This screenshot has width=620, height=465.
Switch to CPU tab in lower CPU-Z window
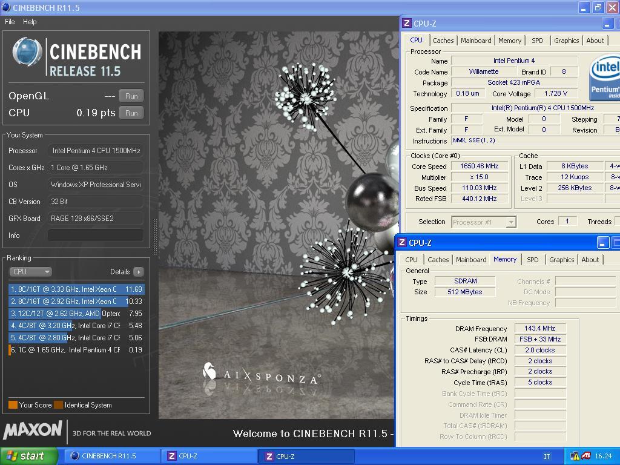point(411,260)
